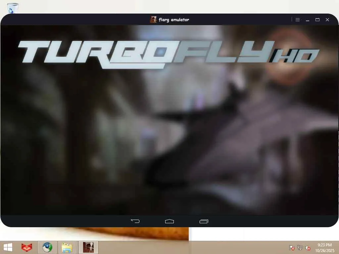Launch the red app in taskbar
The width and height of the screenshot is (339, 254).
pos(27,247)
